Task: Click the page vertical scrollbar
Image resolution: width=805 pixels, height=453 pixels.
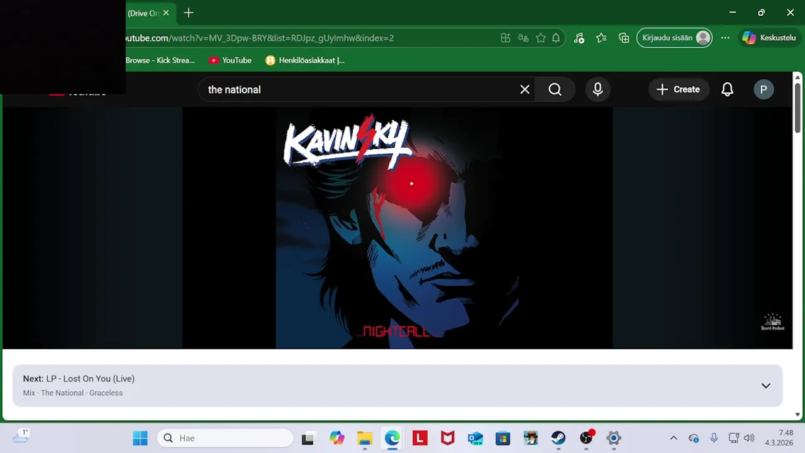Action: tap(797, 107)
